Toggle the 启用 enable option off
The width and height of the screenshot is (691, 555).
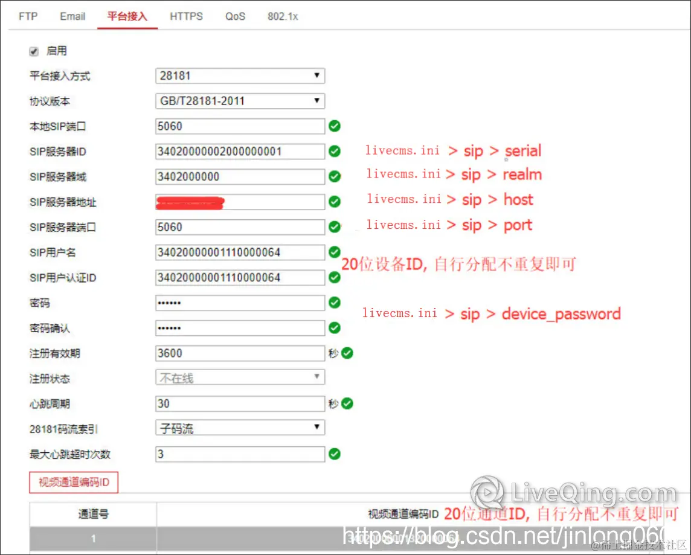tap(34, 51)
